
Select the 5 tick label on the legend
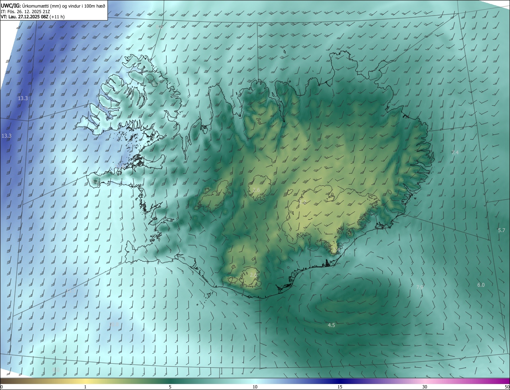coord(170,387)
